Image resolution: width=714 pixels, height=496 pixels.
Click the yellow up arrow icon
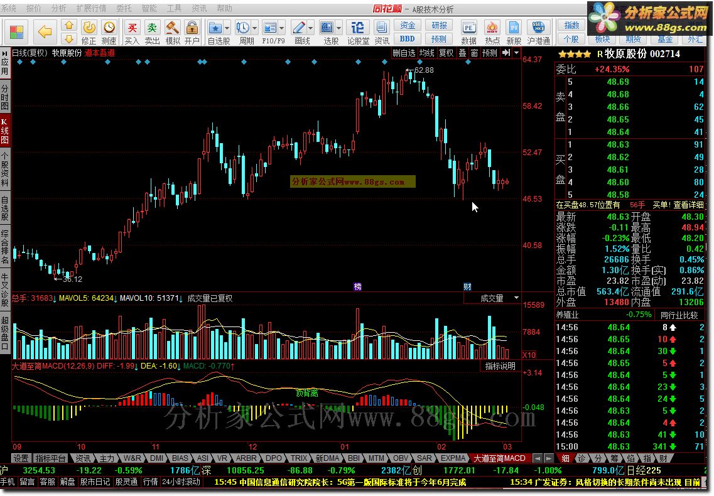tap(68, 26)
